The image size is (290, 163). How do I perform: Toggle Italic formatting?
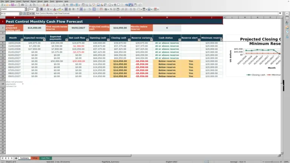coord(45,9)
